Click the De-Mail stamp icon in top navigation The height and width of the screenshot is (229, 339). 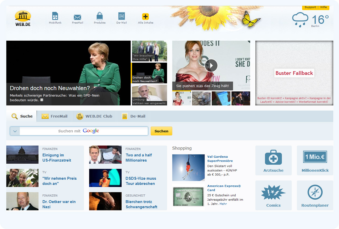(x=121, y=16)
